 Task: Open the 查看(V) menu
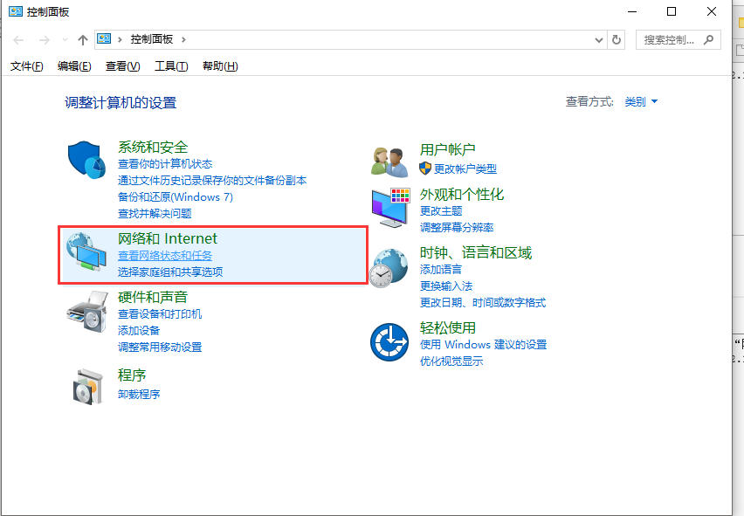pos(123,66)
